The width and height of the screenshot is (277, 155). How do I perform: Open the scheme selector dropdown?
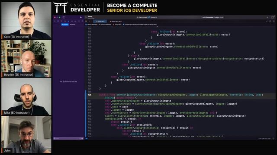point(142,17)
